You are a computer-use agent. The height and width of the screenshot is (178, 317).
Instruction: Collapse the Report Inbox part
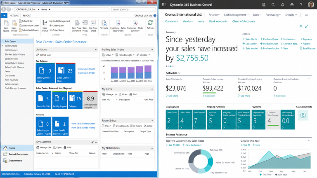point(152,121)
